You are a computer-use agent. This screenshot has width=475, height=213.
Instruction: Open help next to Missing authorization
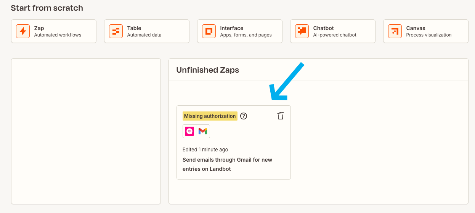coord(244,116)
